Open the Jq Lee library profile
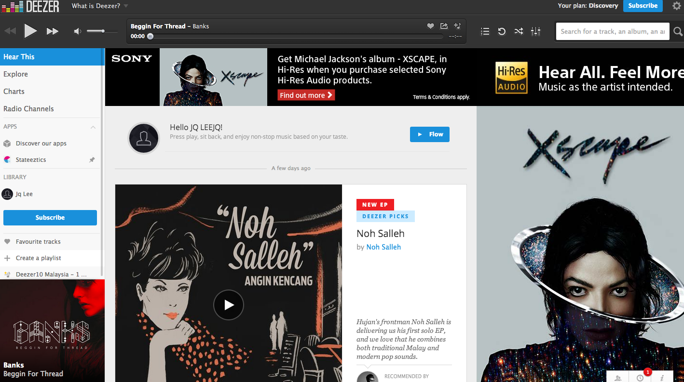 click(24, 194)
